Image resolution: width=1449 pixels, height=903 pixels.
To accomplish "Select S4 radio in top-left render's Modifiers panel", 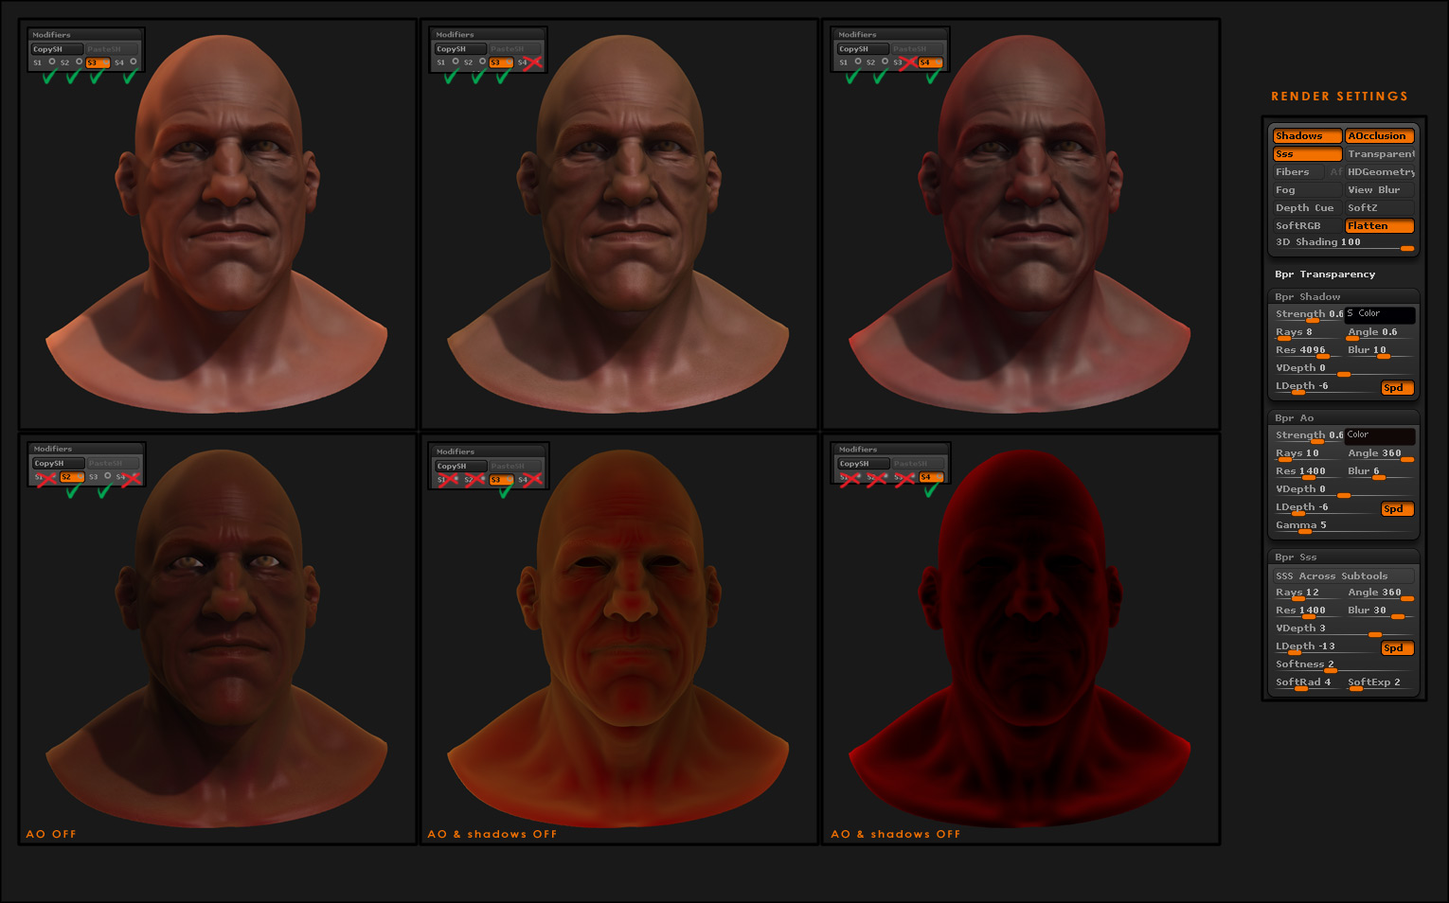I will pos(134,62).
